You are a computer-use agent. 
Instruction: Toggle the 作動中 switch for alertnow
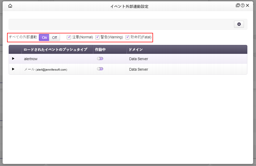[x=100, y=59]
